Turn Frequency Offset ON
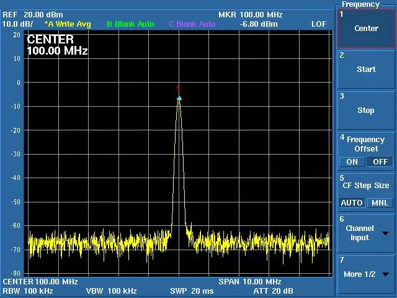The image size is (397, 298). [352, 162]
